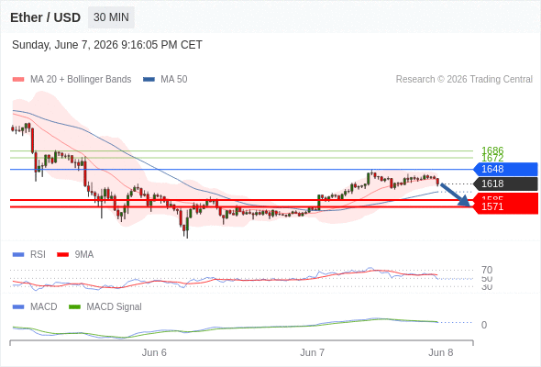Click the green 1686 resistance label
541x367 pixels.
tap(492, 150)
